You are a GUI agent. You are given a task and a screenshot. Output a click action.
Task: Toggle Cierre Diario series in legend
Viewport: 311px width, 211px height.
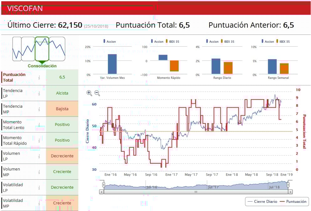[x=262, y=202]
